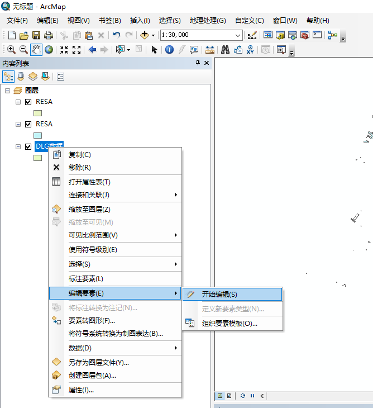Click List By Visibility icon
The image size is (373, 408).
coord(33,77)
